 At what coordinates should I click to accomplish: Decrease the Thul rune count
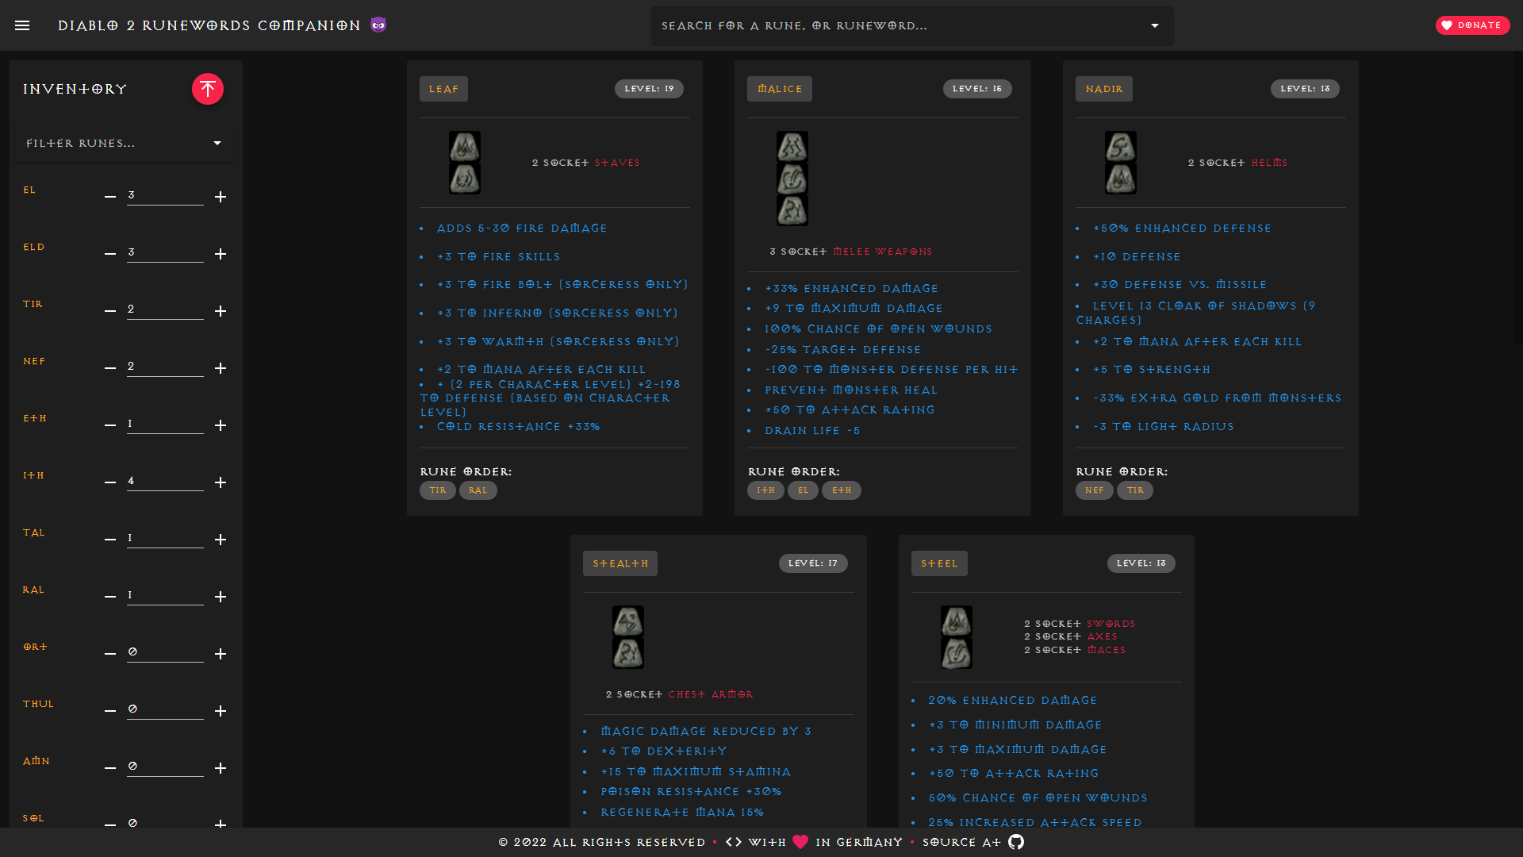click(110, 711)
